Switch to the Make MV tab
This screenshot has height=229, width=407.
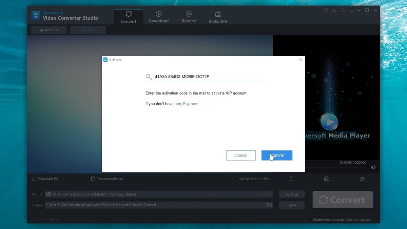tap(218, 17)
